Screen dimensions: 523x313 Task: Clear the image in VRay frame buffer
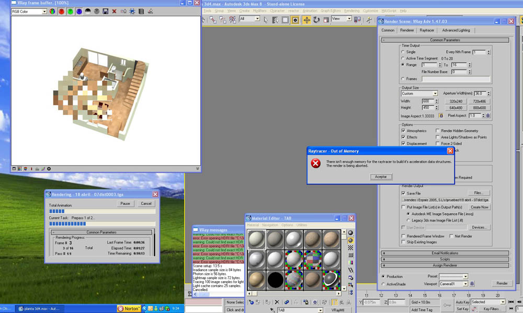(x=114, y=11)
